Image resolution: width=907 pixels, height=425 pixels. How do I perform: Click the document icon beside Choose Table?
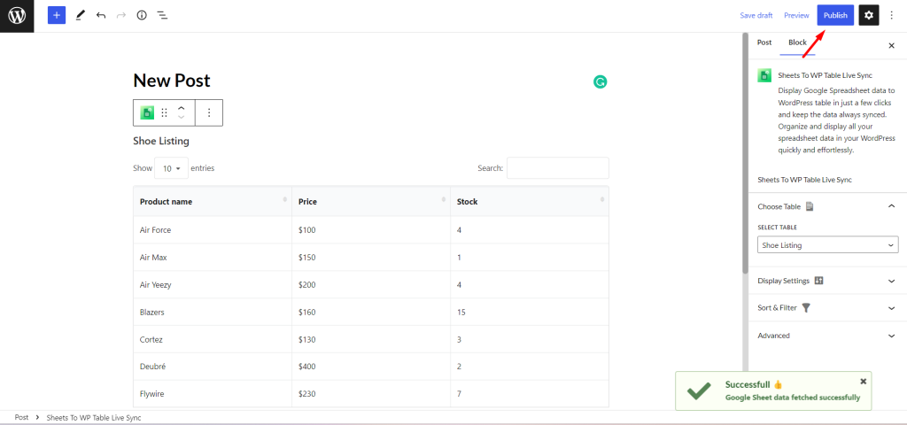pyautogui.click(x=810, y=206)
